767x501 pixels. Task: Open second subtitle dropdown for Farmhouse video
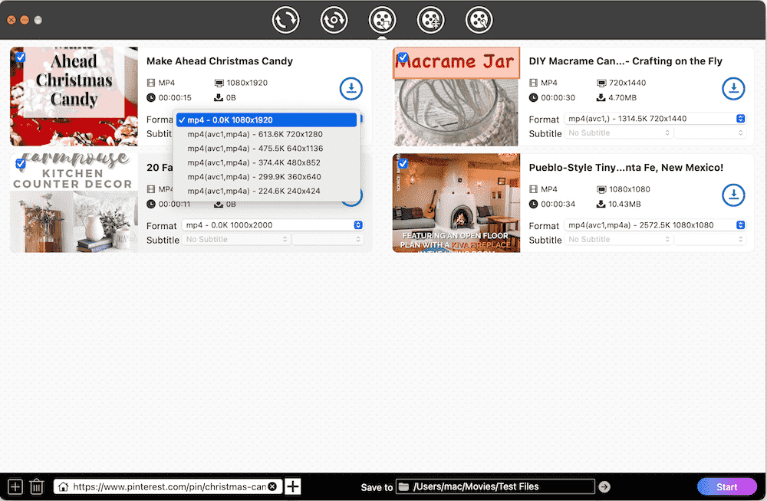pyautogui.click(x=328, y=240)
